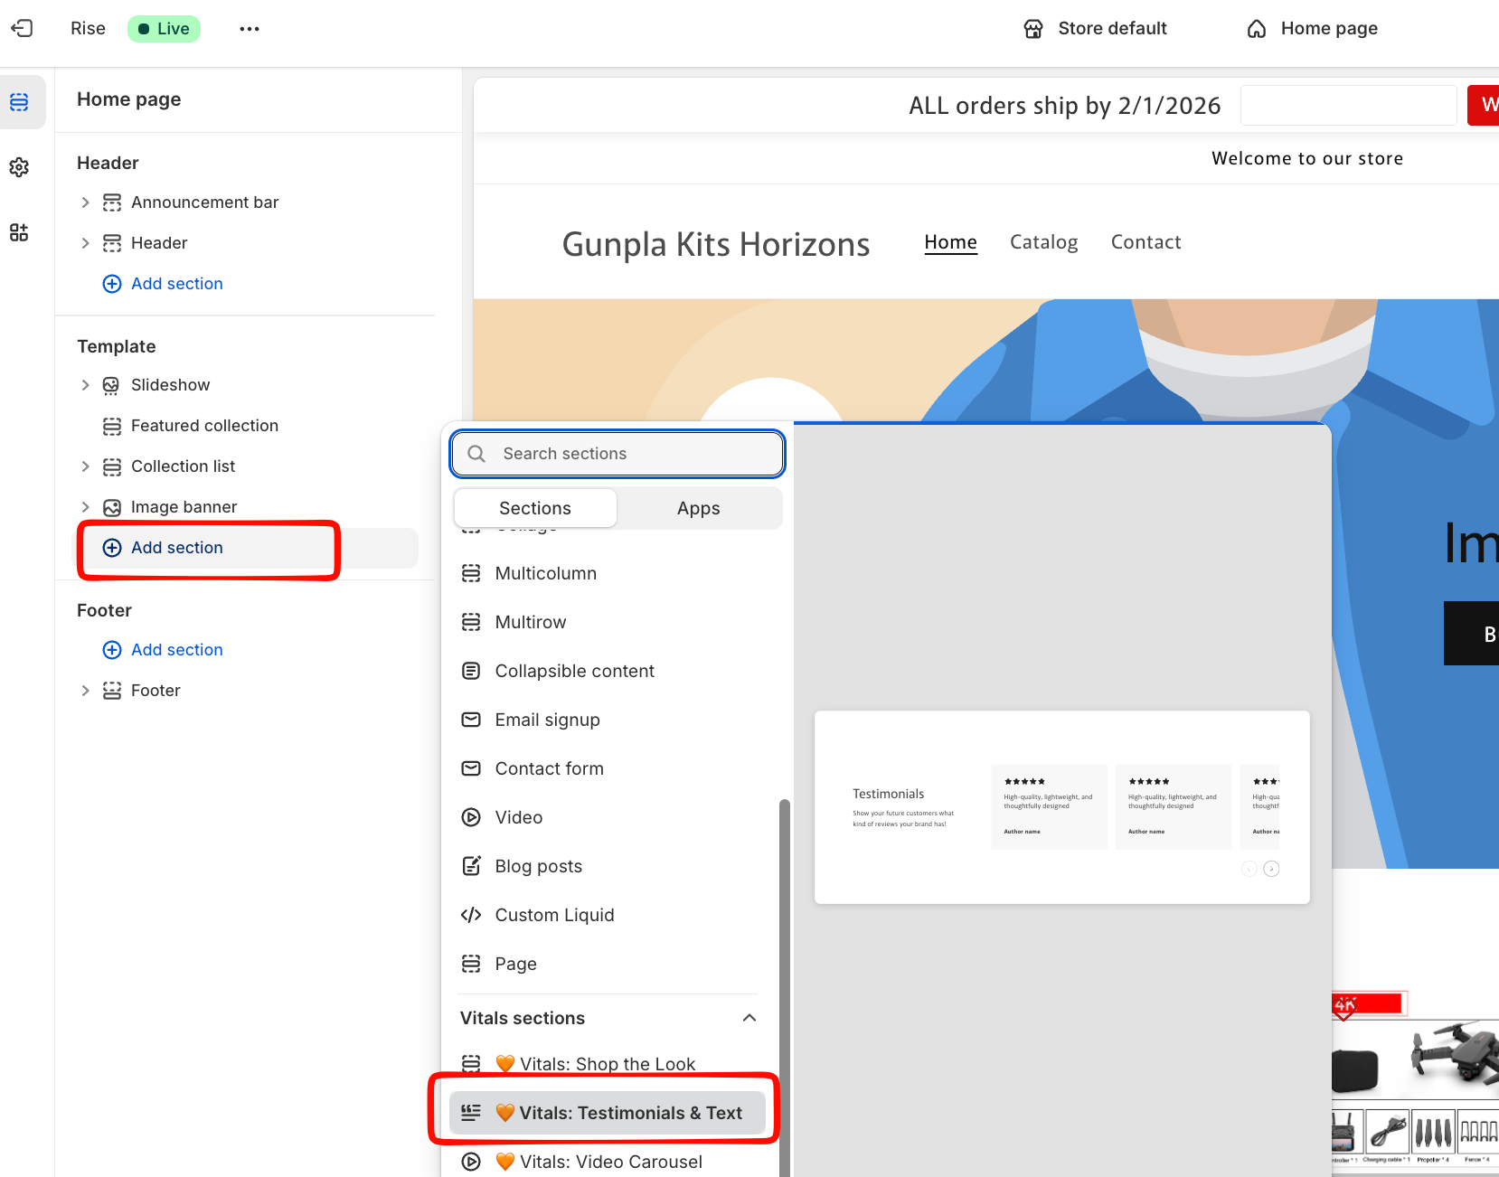Image resolution: width=1499 pixels, height=1177 pixels.
Task: Open the three-dot theme actions menu
Action: click(x=250, y=29)
